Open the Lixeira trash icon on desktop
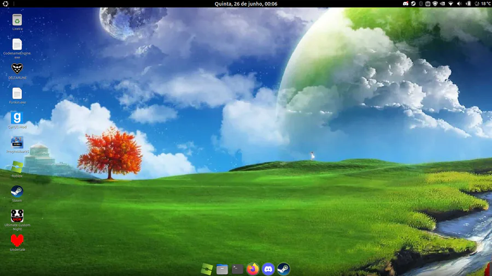This screenshot has height=276, width=492. [17, 20]
